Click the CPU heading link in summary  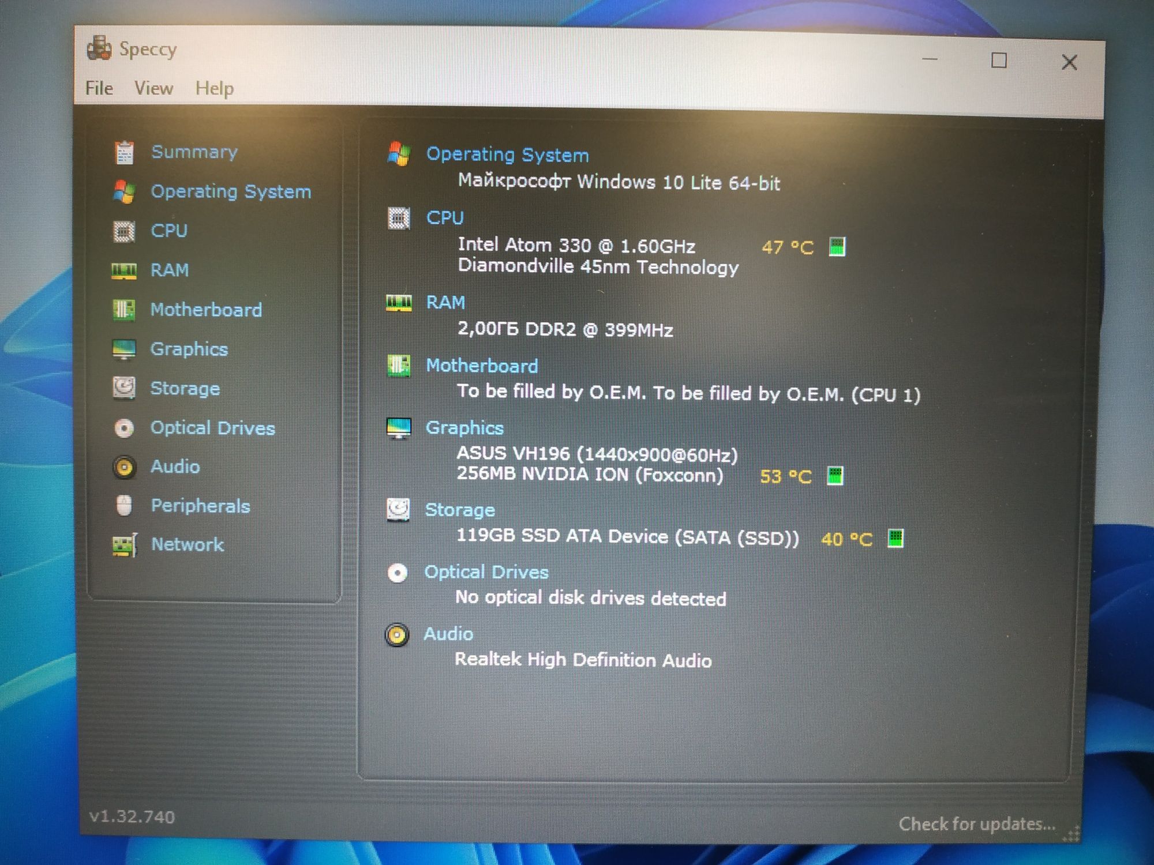445,217
